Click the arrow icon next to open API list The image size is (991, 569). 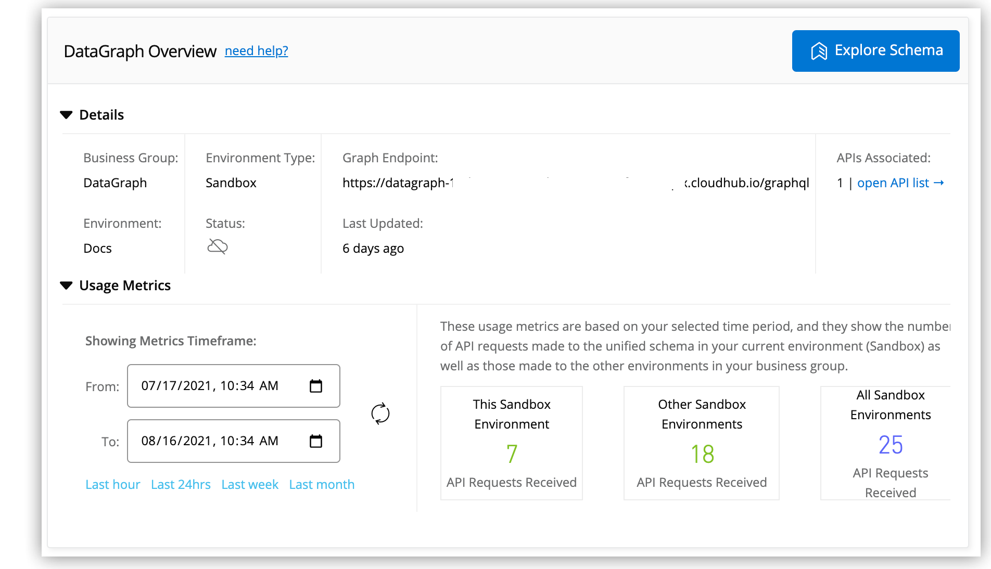pyautogui.click(x=939, y=183)
